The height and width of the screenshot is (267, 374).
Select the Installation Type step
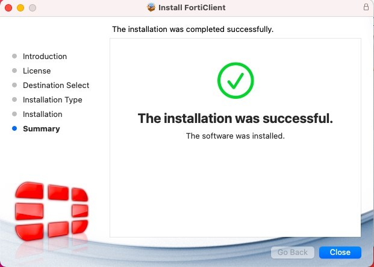point(52,99)
